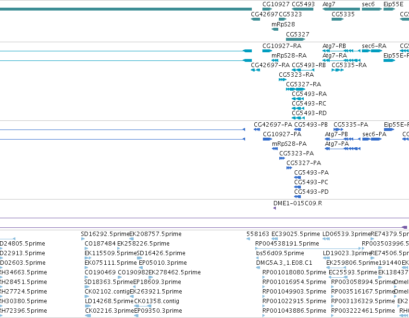Click the CG5323 gene label
409x318 pixels.
click(290, 14)
